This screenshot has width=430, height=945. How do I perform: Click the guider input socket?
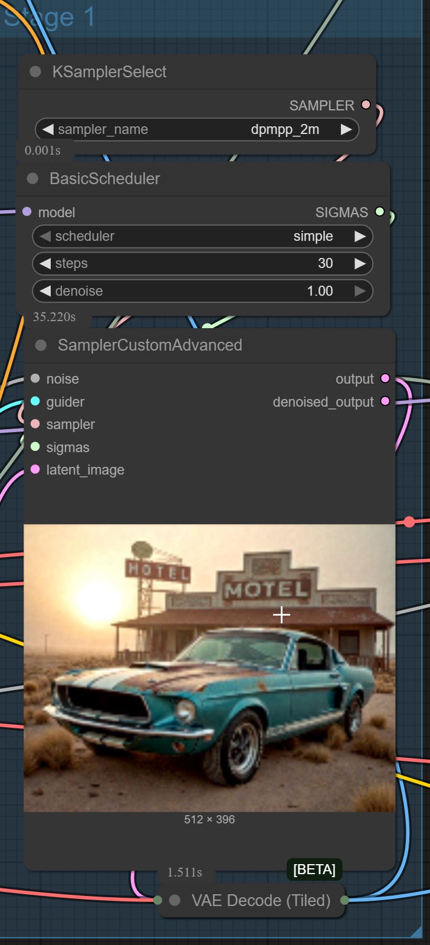35,401
